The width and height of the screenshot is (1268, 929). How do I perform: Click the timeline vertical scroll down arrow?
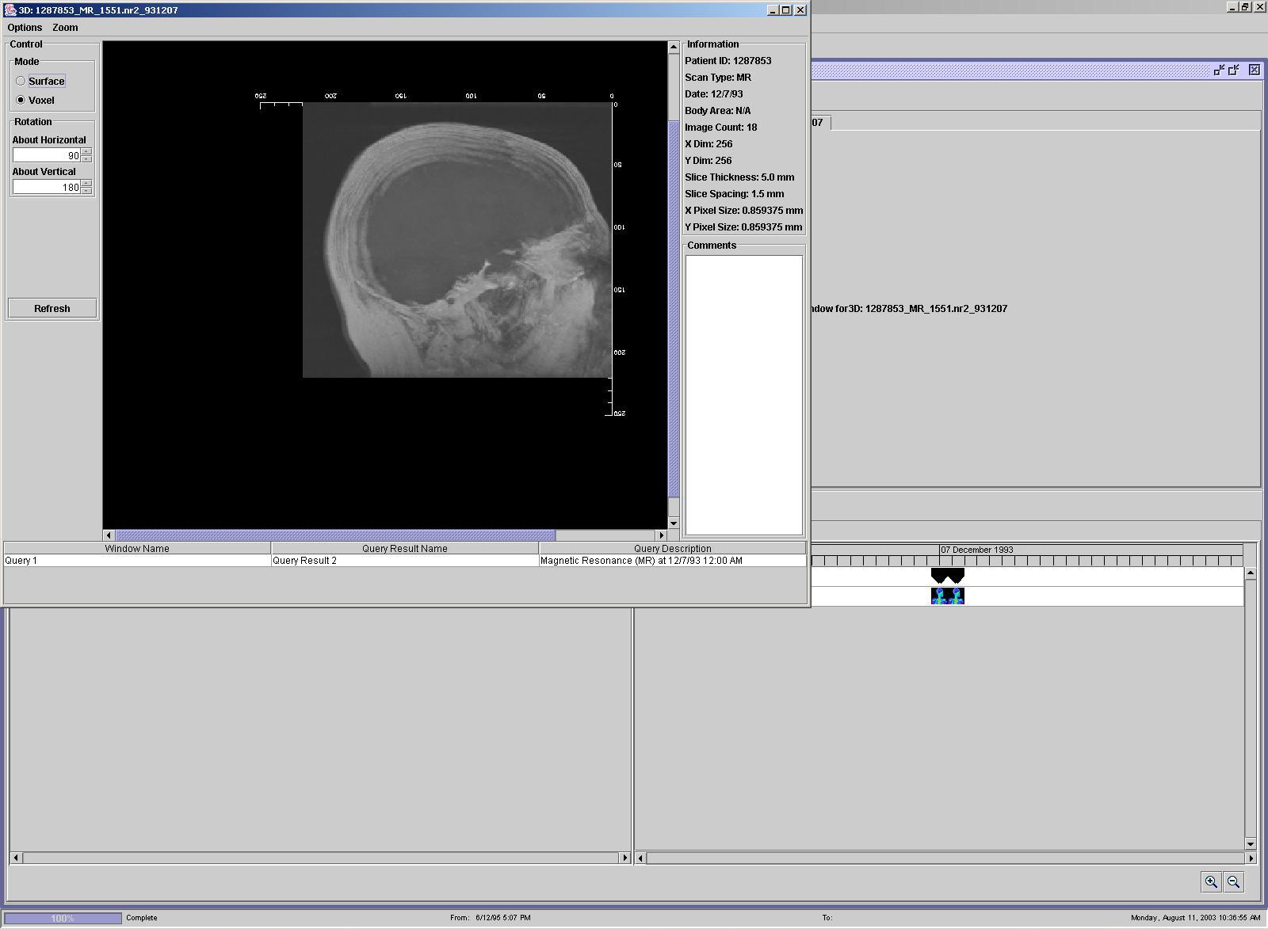(1251, 843)
